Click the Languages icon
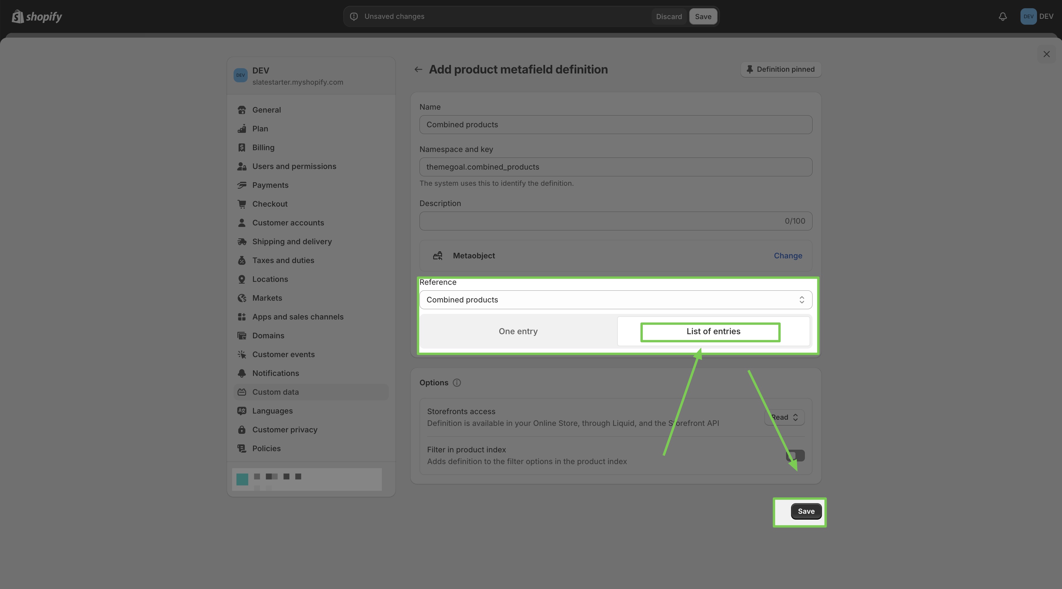 pos(242,411)
